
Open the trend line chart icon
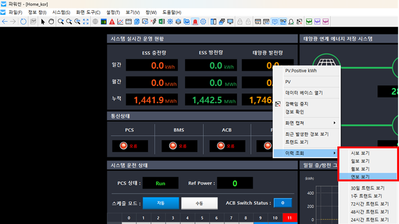click(x=120, y=22)
